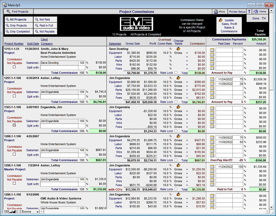The height and width of the screenshot is (216, 276).
Task: Enable Rate Lock for project 1298.1-1.100
Action: [x=176, y=189]
